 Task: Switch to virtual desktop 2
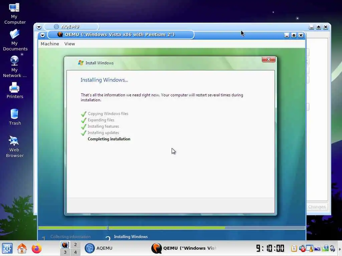(x=75, y=245)
